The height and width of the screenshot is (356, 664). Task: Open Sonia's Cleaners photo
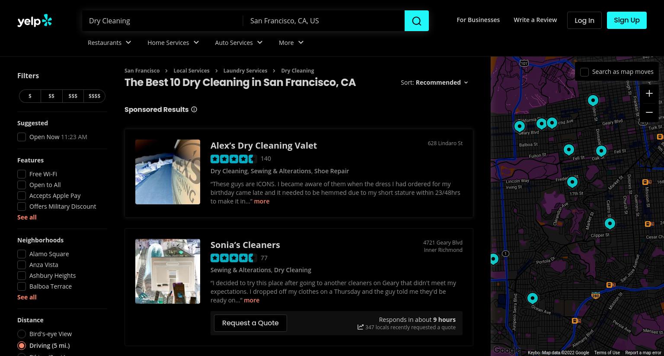[x=168, y=271]
